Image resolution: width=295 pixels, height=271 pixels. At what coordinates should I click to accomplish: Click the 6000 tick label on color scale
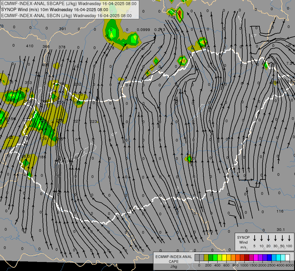pos(290,265)
